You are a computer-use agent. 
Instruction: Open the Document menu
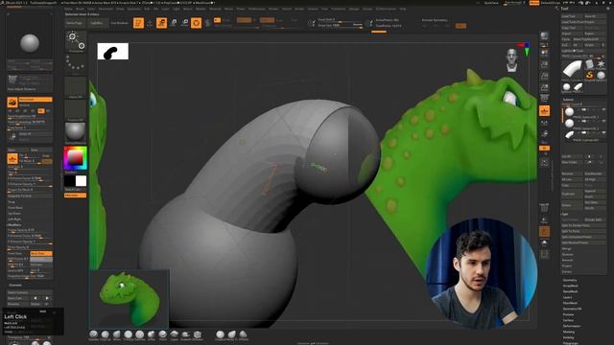click(x=106, y=9)
